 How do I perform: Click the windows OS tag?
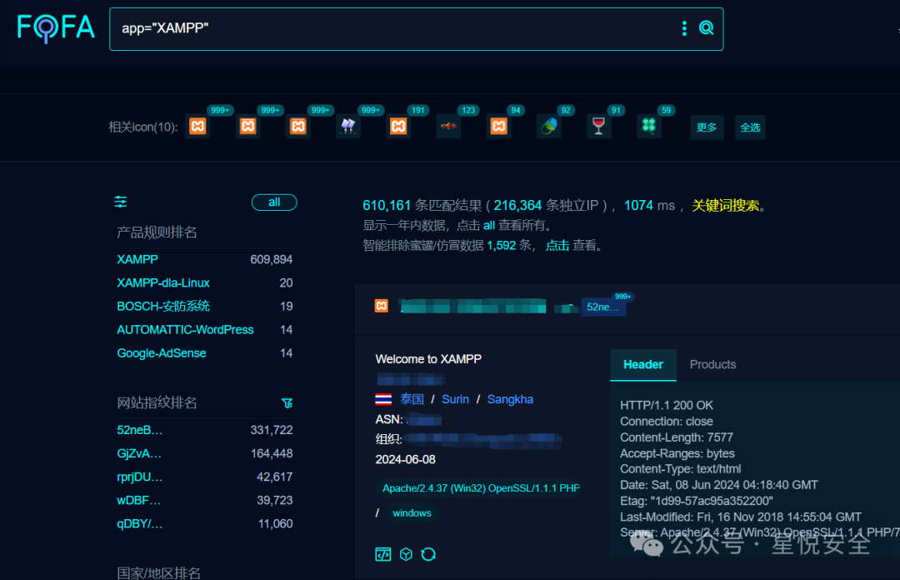point(412,512)
